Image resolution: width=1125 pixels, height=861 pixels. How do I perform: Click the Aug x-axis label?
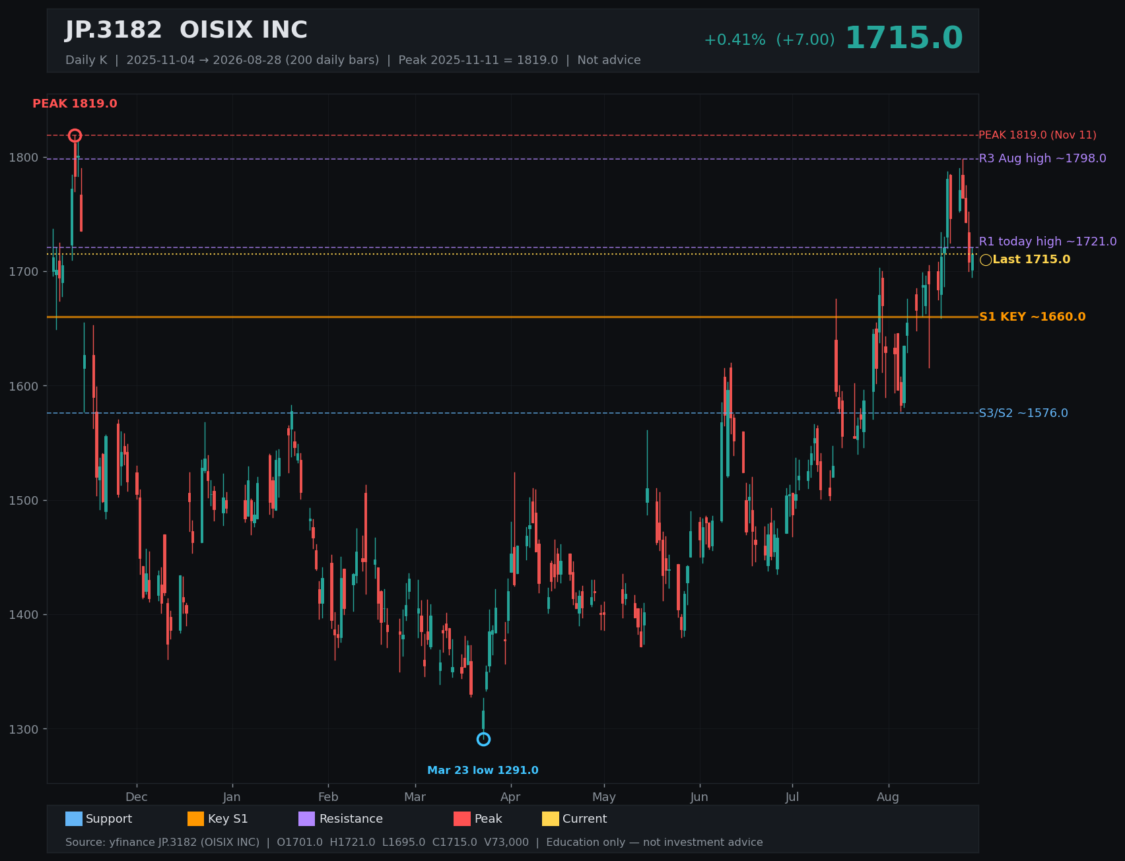[888, 797]
